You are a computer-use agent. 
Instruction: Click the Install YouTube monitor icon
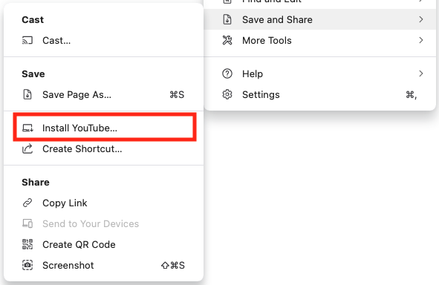[x=27, y=128]
